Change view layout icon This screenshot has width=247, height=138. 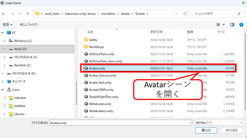click(x=218, y=25)
